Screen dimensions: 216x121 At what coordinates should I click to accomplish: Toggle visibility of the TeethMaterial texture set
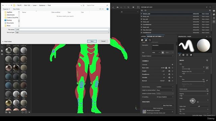141,33
